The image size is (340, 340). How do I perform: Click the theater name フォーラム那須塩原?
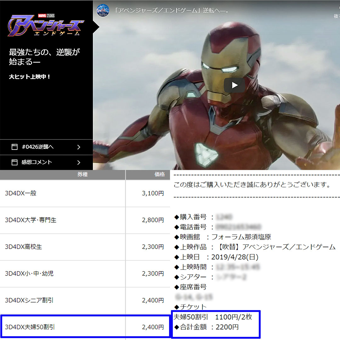pyautogui.click(x=241, y=237)
